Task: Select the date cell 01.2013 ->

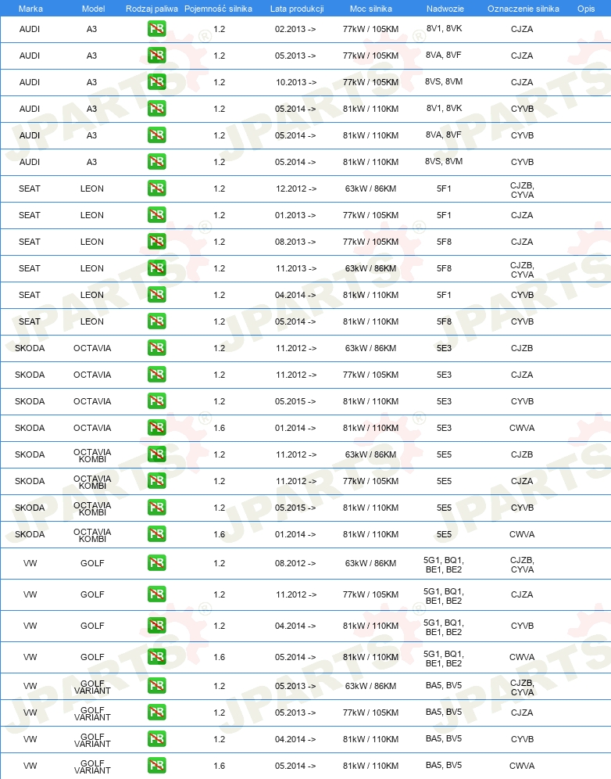Action: pyautogui.click(x=295, y=215)
